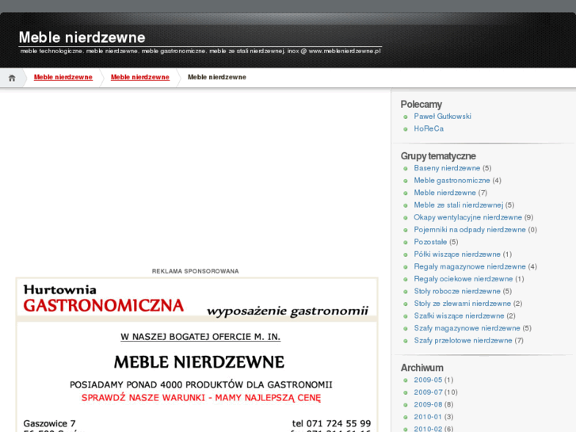Open the 2009-07 archive

pos(428,392)
